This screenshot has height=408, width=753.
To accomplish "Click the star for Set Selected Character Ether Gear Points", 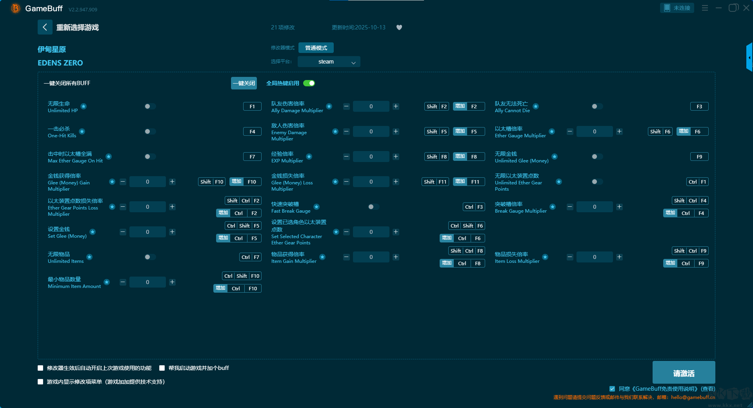I will [336, 232].
